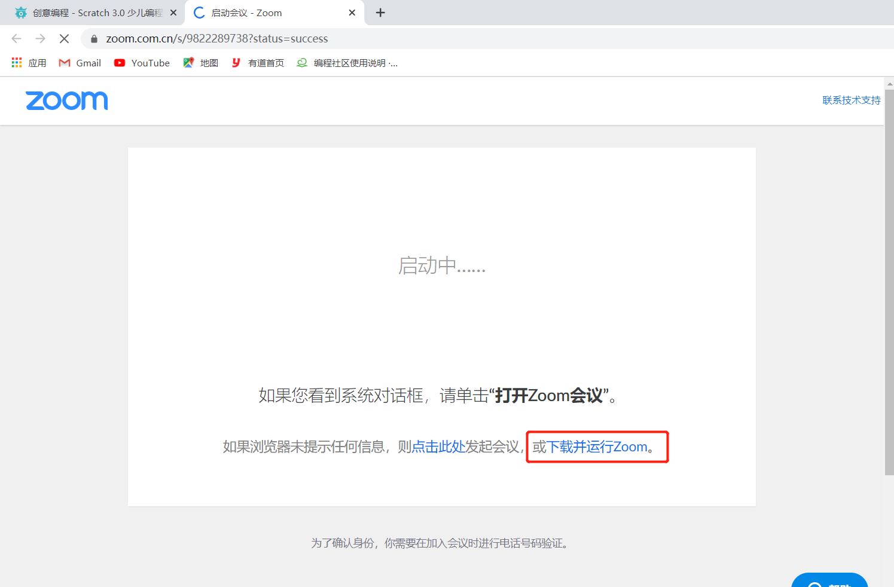Stop loading the page
The height and width of the screenshot is (587, 894).
[64, 38]
